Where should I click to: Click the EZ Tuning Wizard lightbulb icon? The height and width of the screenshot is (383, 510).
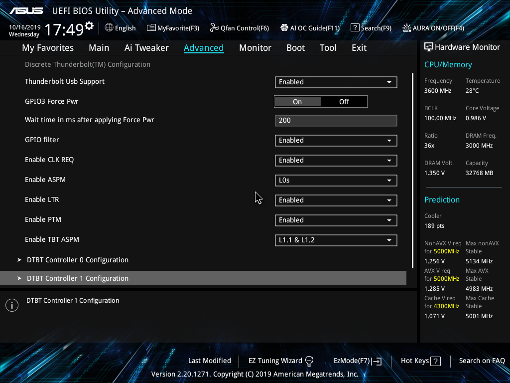click(309, 361)
